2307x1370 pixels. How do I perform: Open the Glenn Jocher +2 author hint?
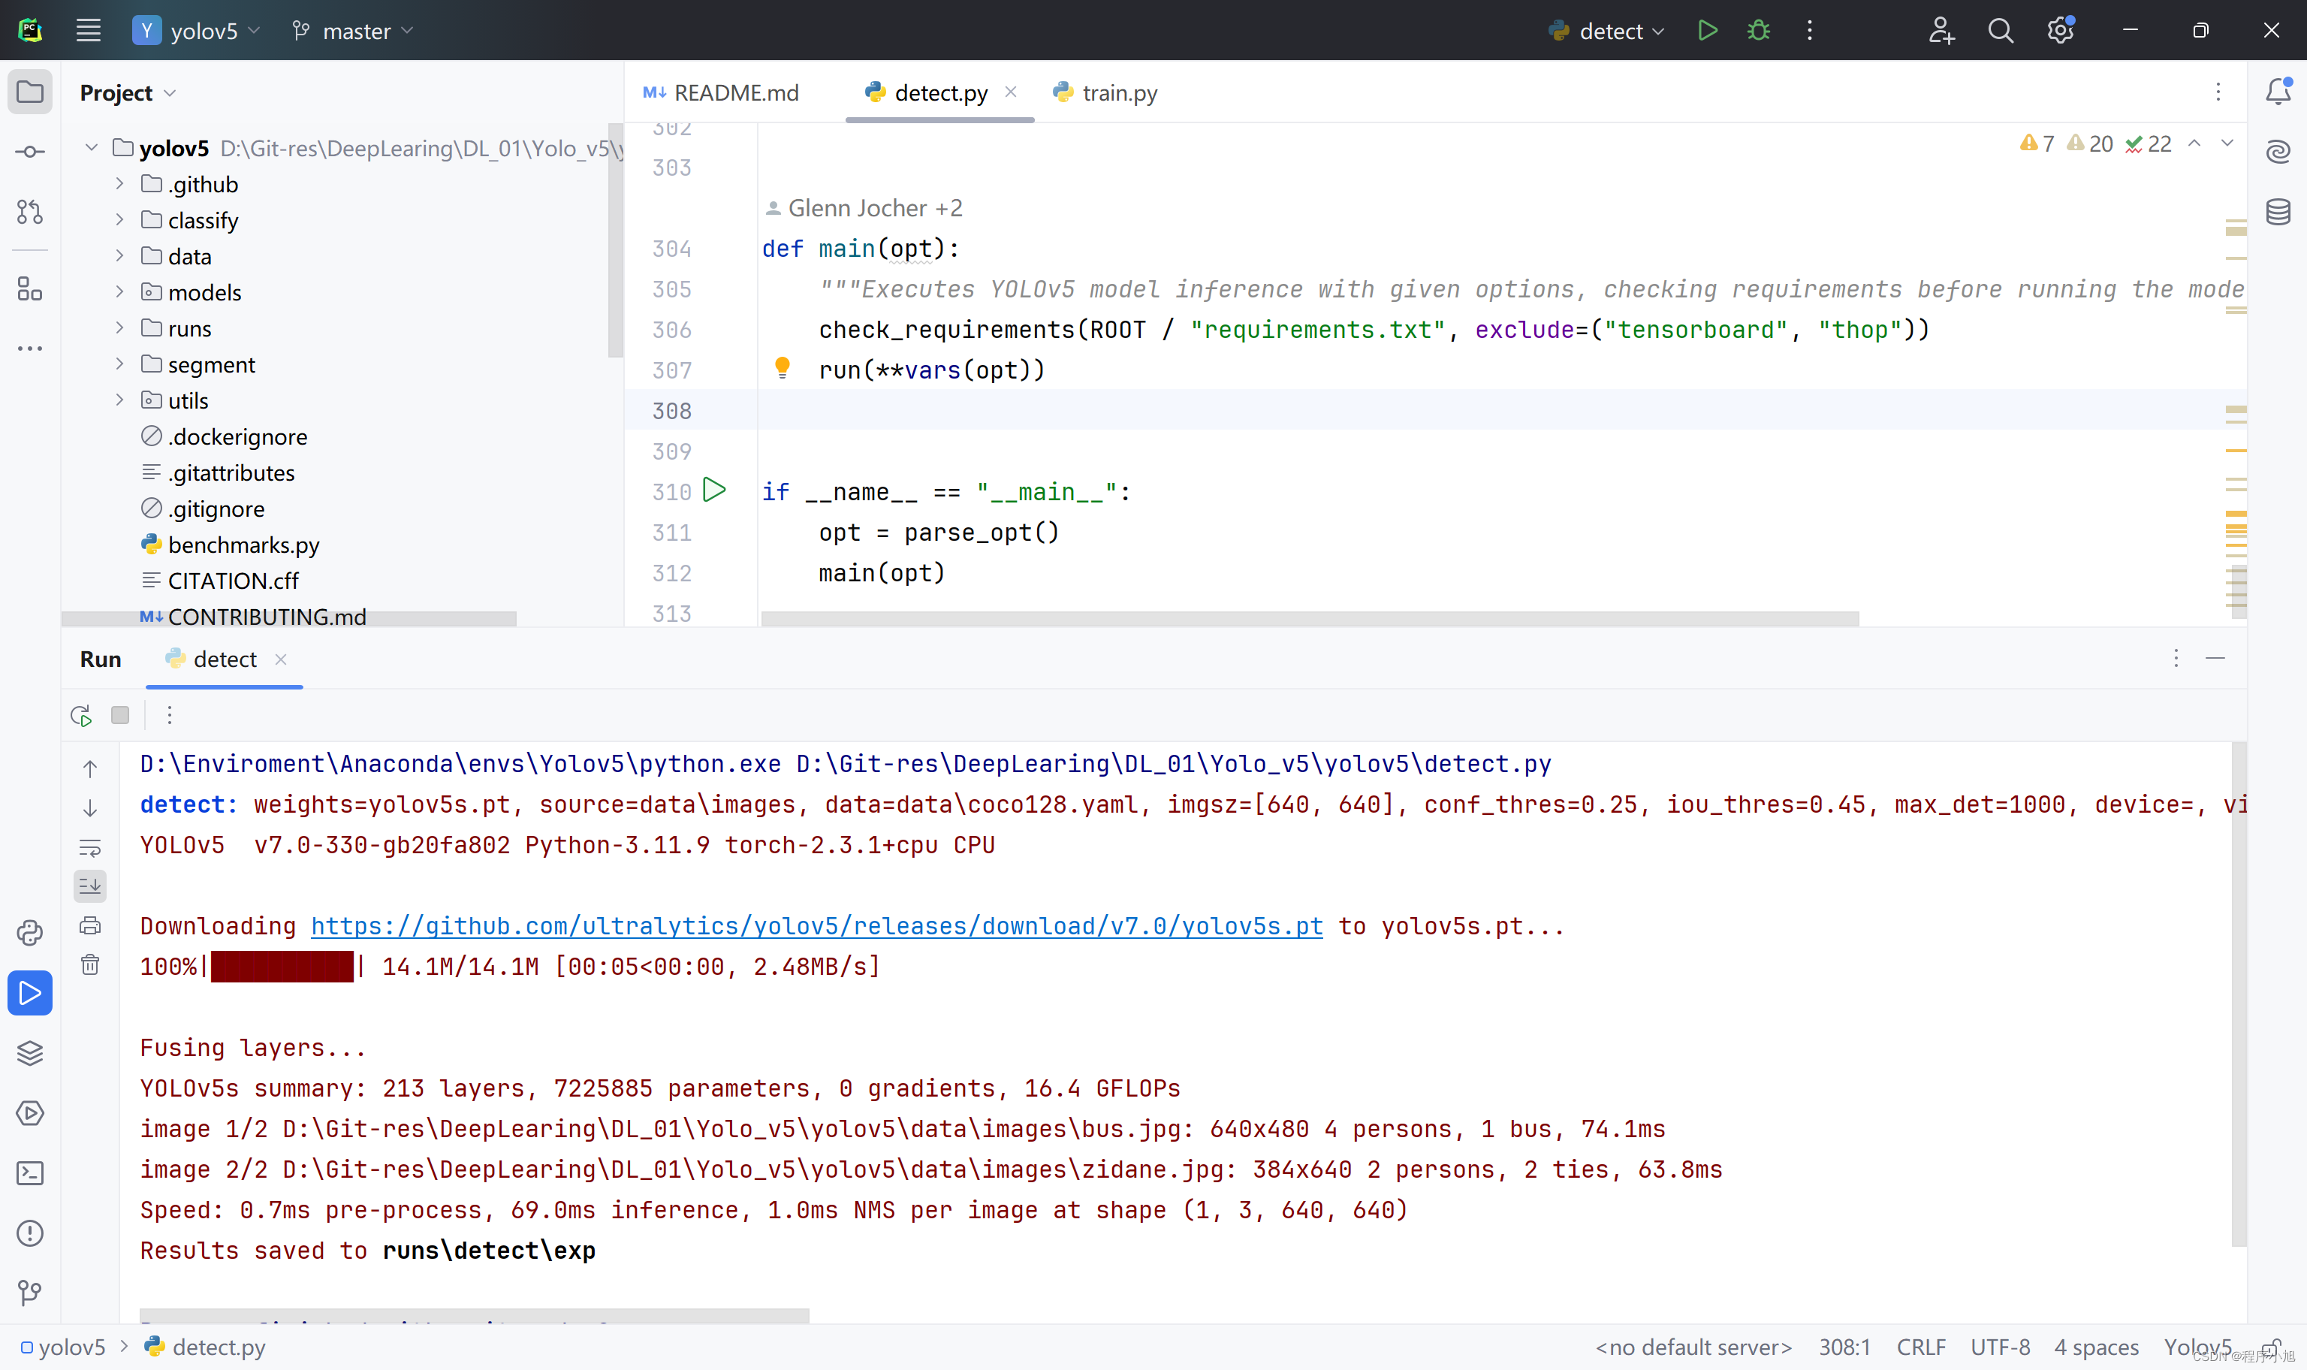[864, 209]
